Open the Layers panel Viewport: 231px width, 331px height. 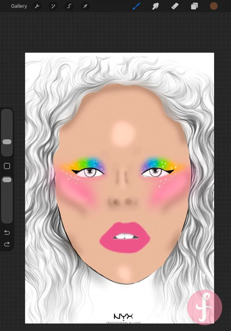pyautogui.click(x=194, y=6)
